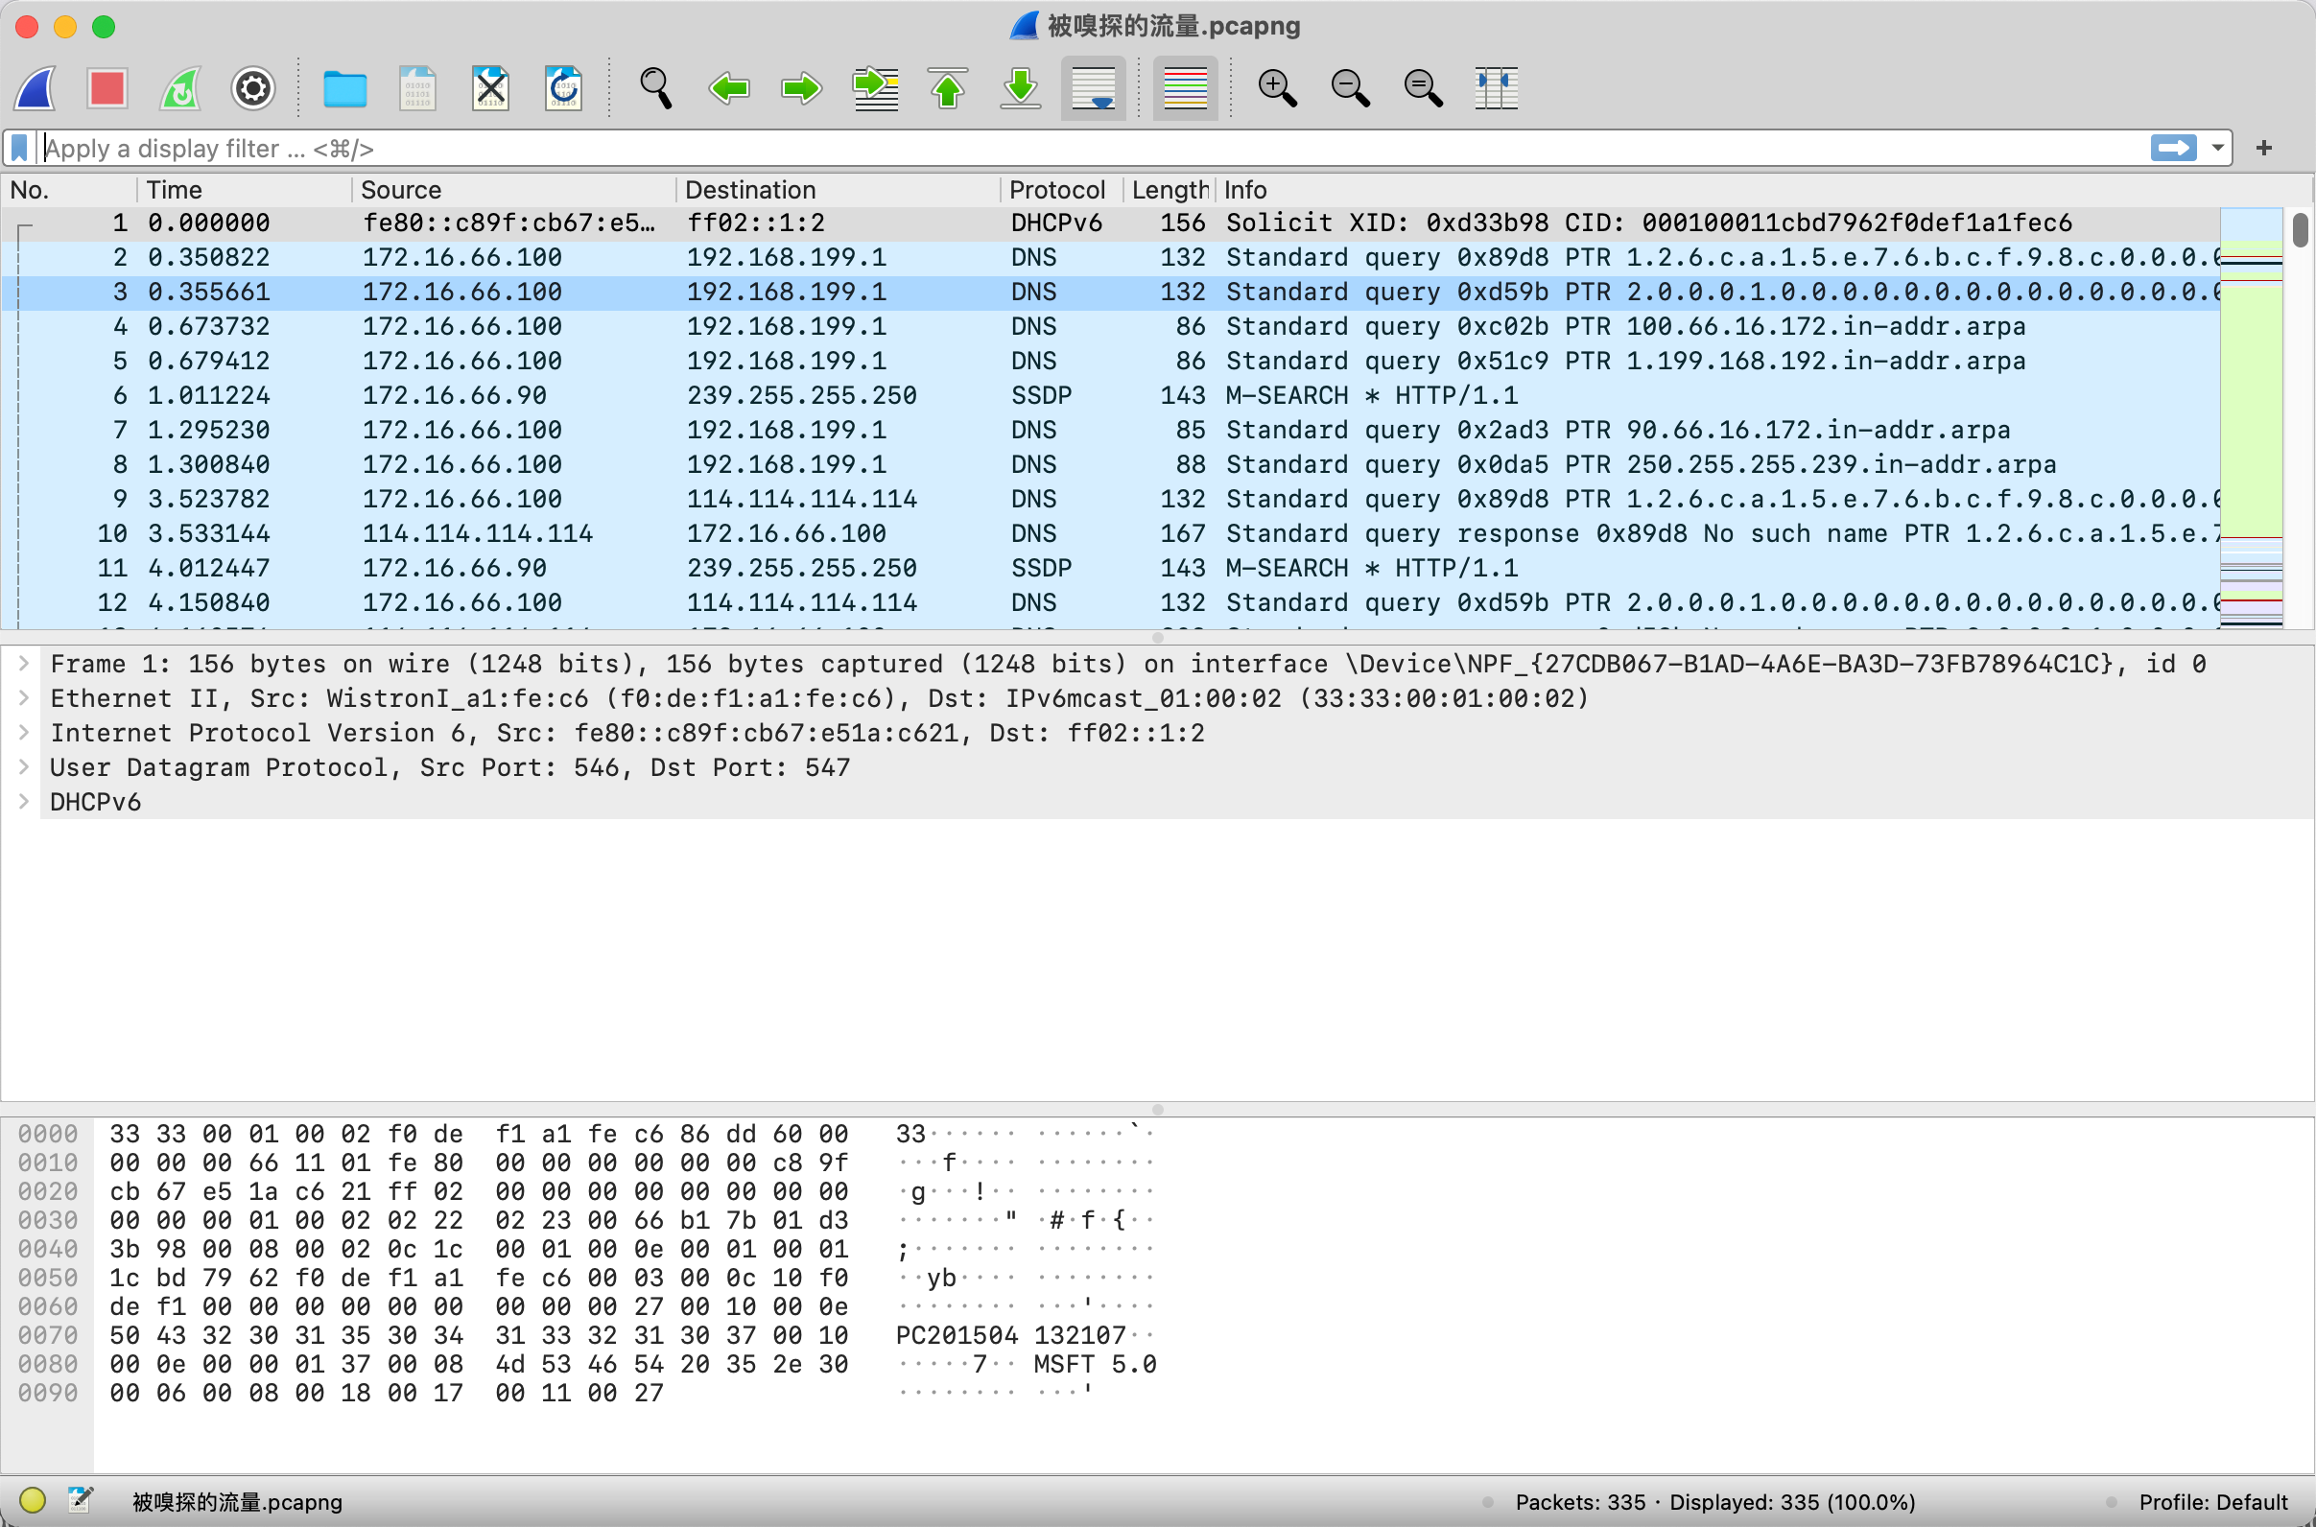Click the Find a packet magnifier icon
The height and width of the screenshot is (1527, 2316).
[x=655, y=88]
